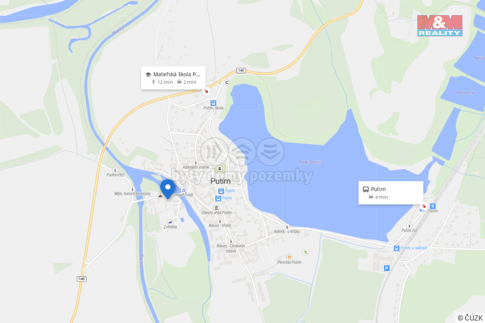The image size is (485, 323).
Task: Click the Putim train station icon
Action: tap(433, 206)
